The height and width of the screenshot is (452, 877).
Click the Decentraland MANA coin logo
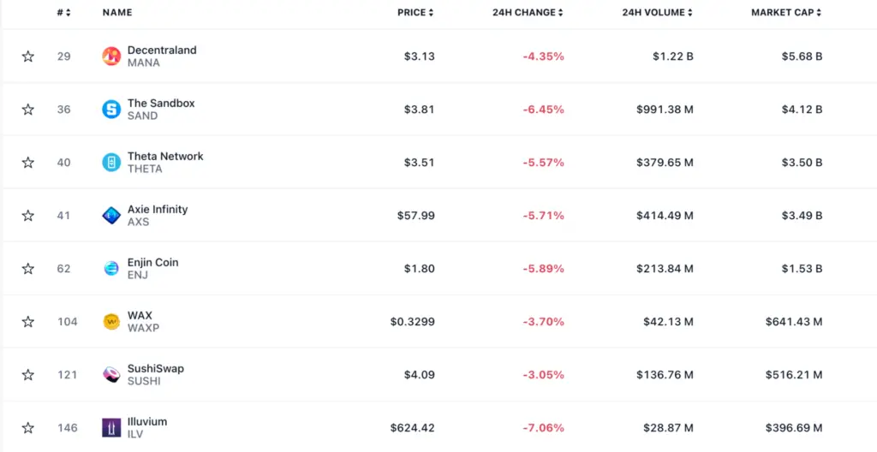[111, 56]
